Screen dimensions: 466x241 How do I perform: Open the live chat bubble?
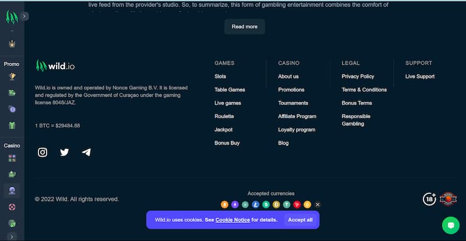click(x=450, y=225)
